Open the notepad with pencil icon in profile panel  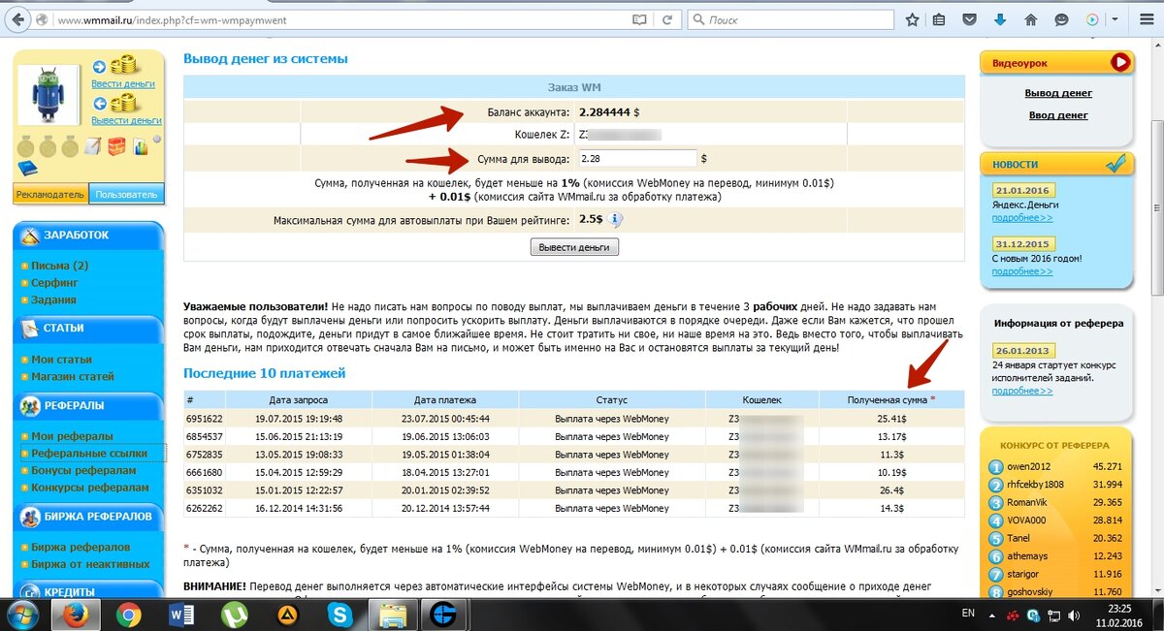[x=93, y=146]
